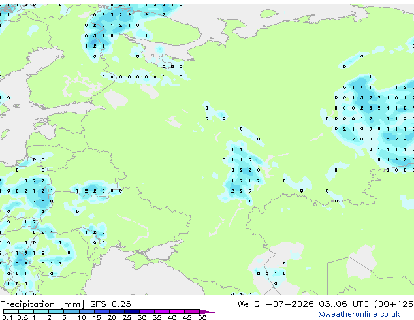
Task: Click the "0.1" legend scale label
Action: pyautogui.click(x=7, y=317)
